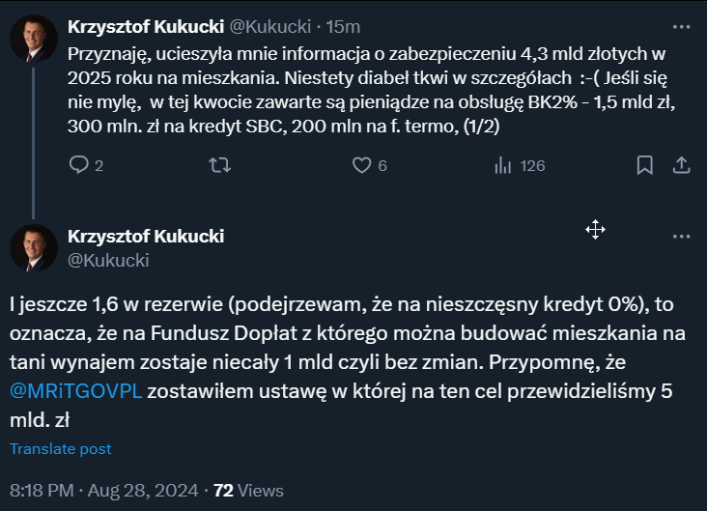Share the first tweet

click(x=681, y=165)
